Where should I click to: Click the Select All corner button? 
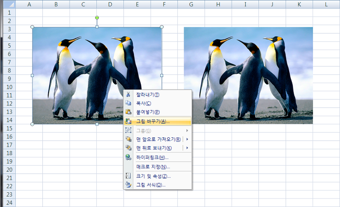point(9,4)
